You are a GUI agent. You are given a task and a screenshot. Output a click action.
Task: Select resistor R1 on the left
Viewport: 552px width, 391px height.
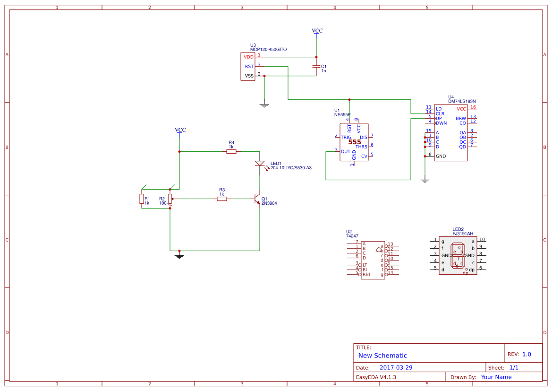tap(142, 199)
